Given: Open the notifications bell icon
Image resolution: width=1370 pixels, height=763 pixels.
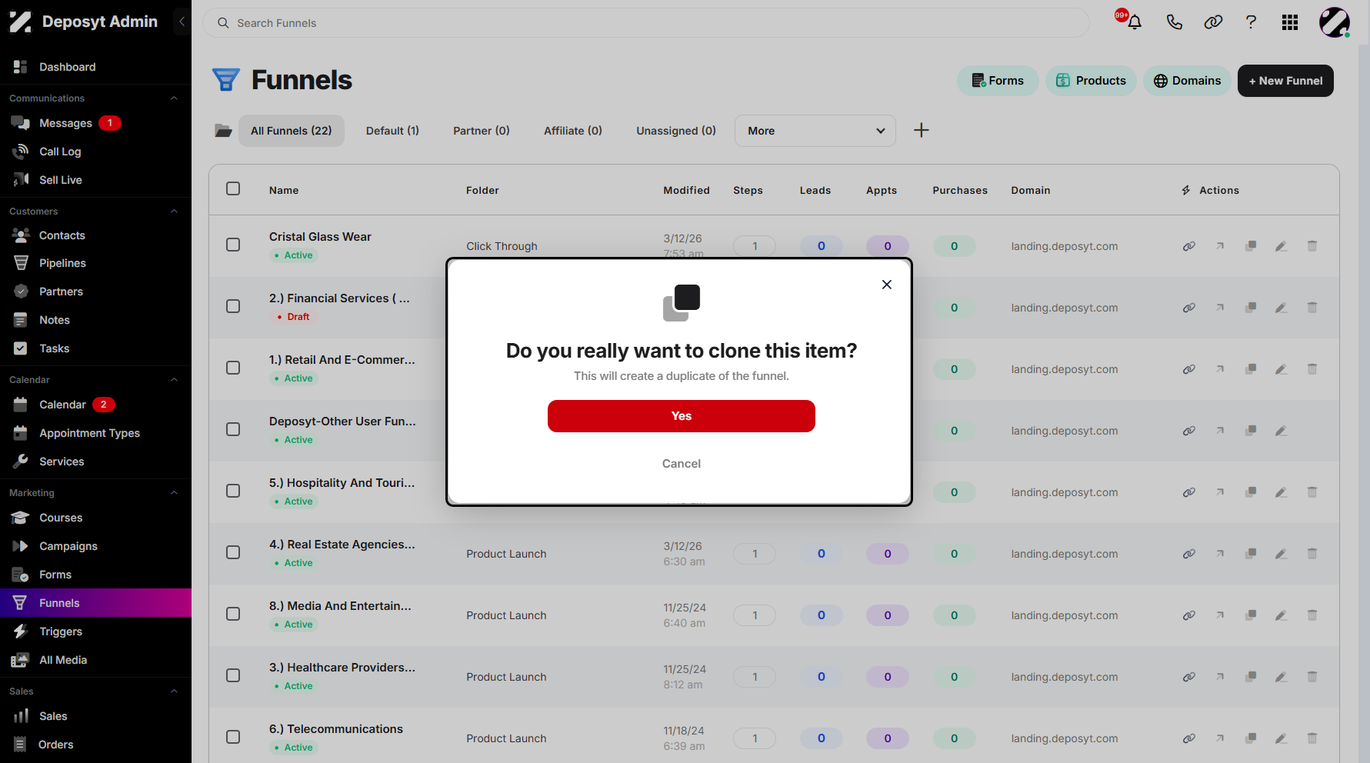Looking at the screenshot, I should (1134, 22).
